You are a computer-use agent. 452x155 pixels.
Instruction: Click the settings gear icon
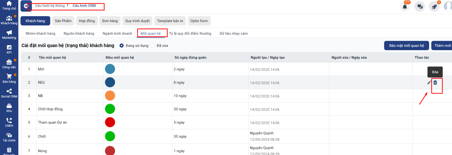tap(26, 6)
